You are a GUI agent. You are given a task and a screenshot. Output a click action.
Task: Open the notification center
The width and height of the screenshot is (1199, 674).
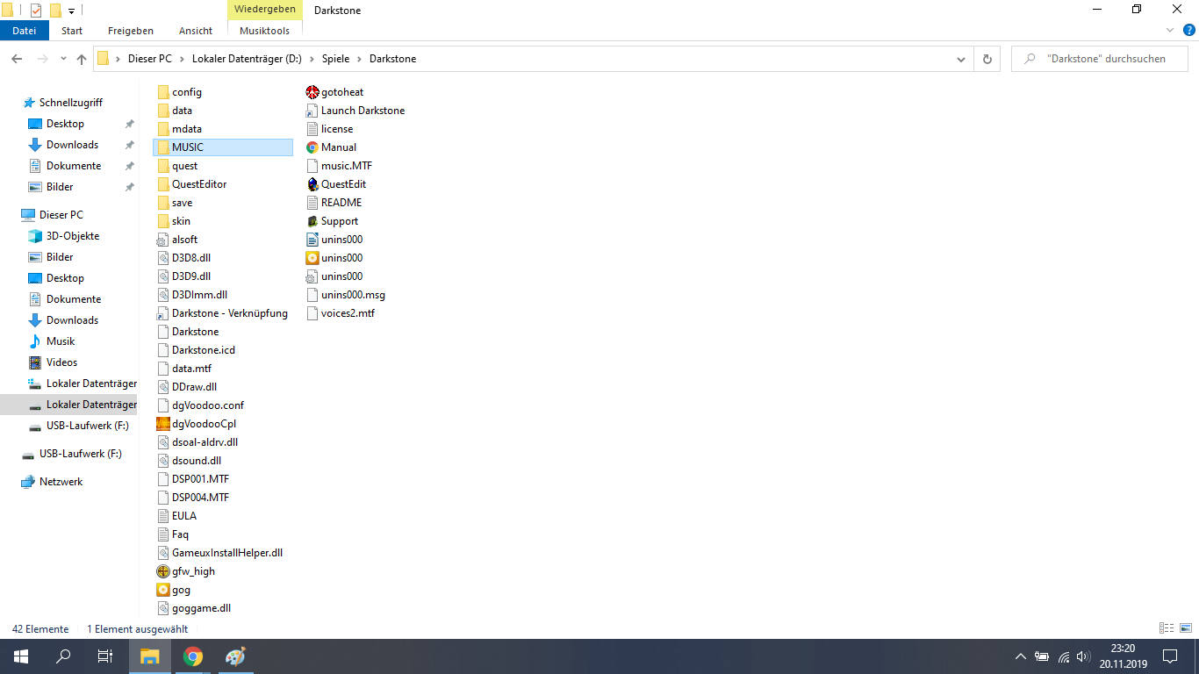pos(1170,656)
